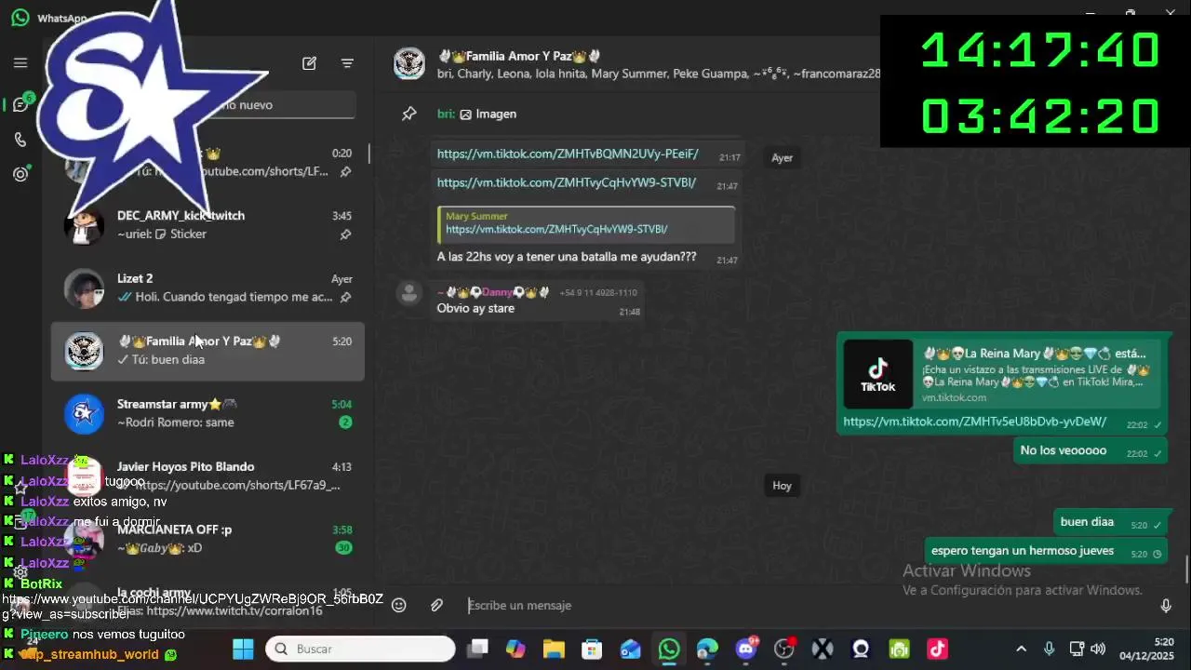This screenshot has width=1191, height=670.
Task: Open the standalone TikTok link ending STVBI/
Action: click(x=567, y=183)
